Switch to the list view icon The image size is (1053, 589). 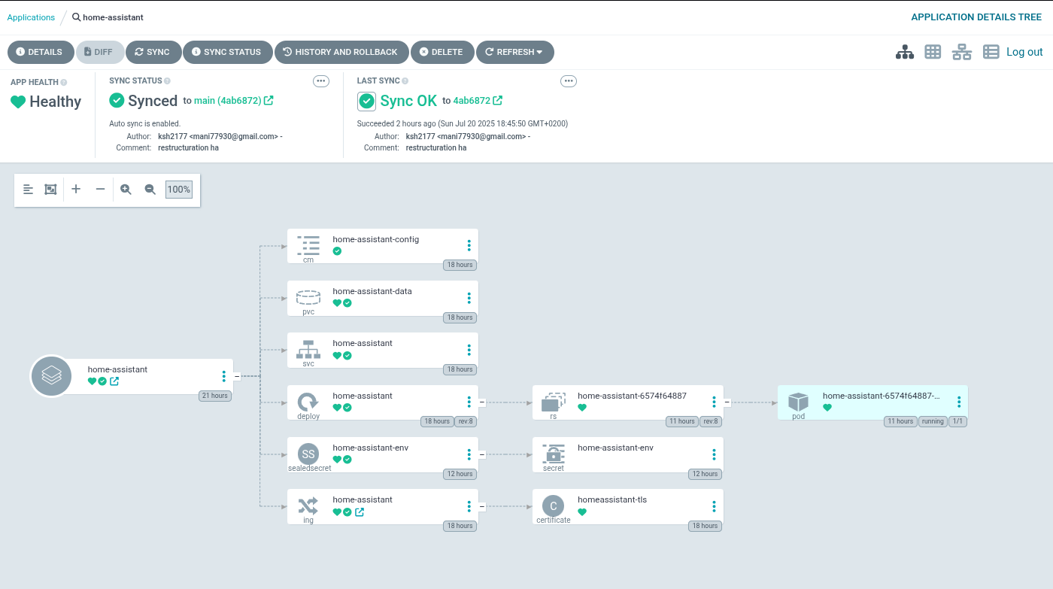click(991, 52)
